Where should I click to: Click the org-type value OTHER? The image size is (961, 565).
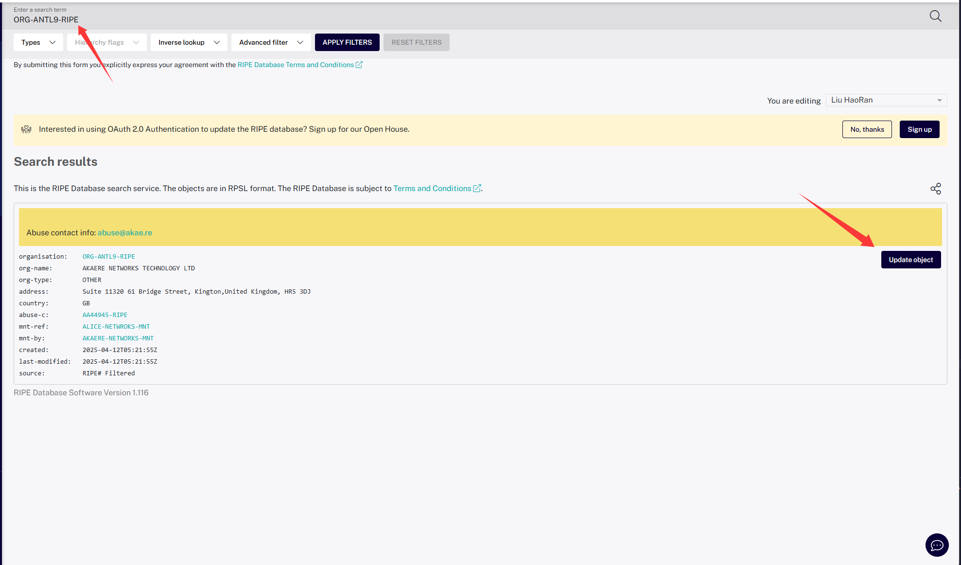coord(92,280)
